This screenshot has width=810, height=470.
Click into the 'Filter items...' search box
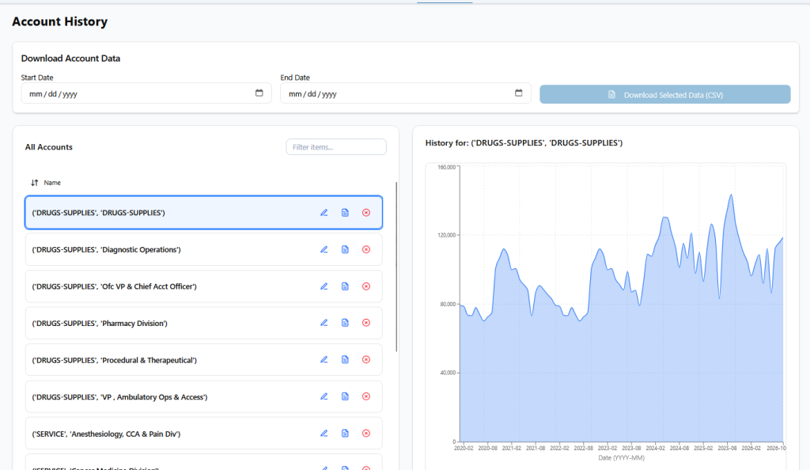335,147
